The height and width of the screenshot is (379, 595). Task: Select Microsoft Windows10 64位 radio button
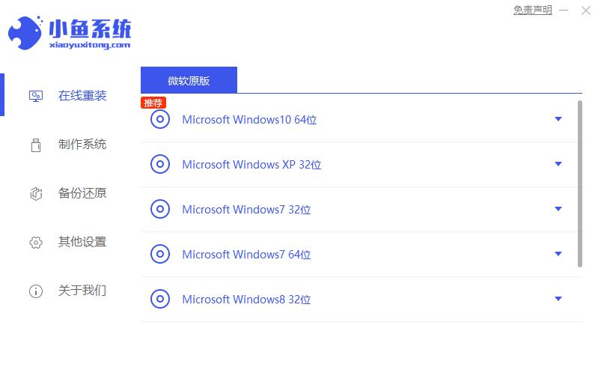tap(160, 119)
